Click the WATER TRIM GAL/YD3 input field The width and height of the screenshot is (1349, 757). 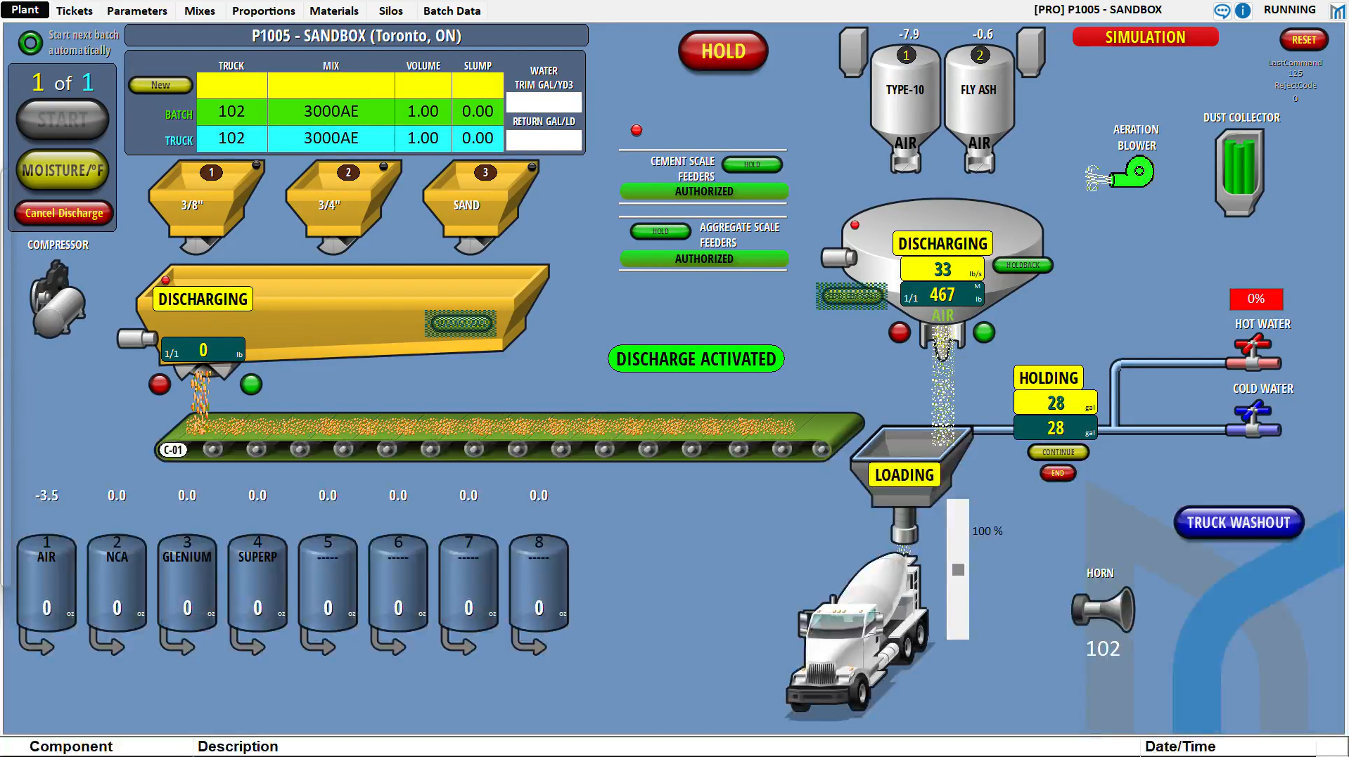click(544, 103)
